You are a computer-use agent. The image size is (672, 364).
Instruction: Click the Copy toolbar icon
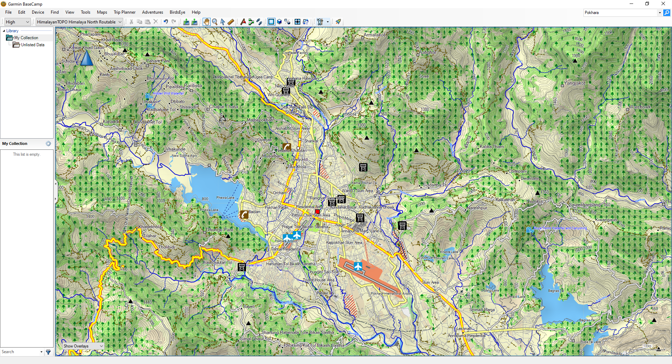[140, 22]
